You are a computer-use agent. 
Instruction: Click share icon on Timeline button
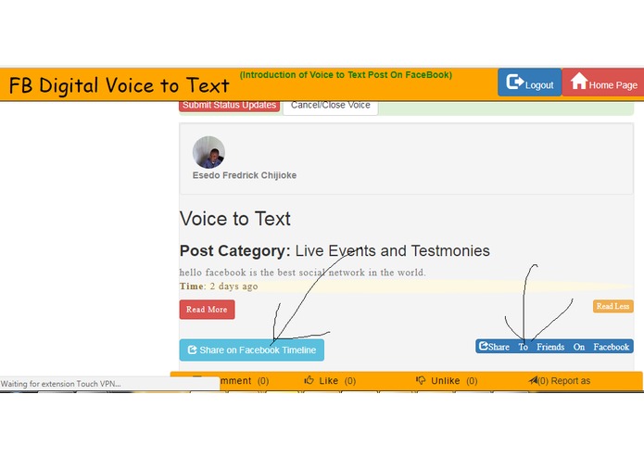(192, 350)
